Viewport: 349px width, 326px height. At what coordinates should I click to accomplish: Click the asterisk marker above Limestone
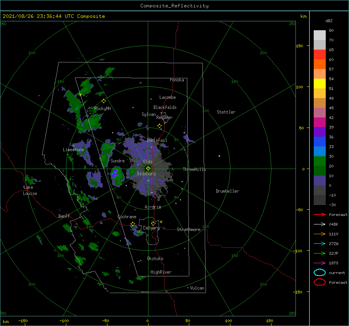[x=73, y=146]
